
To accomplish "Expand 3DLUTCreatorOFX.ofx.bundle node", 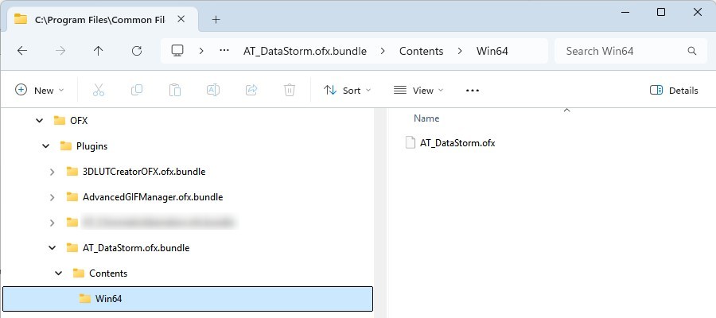I will pyautogui.click(x=52, y=172).
